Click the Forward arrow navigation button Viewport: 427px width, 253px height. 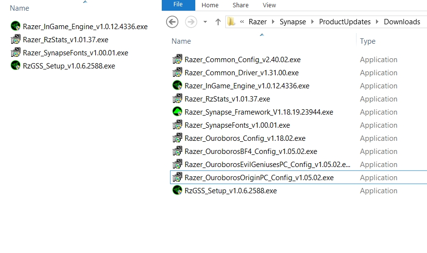pos(191,22)
